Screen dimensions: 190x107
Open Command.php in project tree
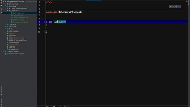[x=18, y=15]
